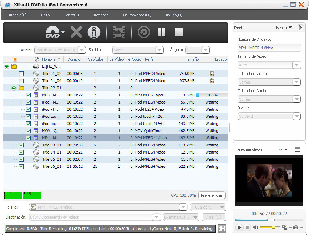Click the Destinación path field
Image resolution: width=309 pixels, height=235 pixels.
(x=91, y=217)
